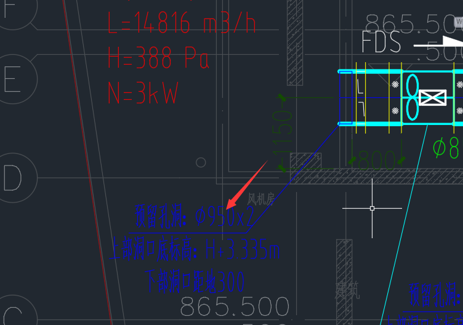Select the blue text "下部洞口距地300"
The image size is (463, 325).
195,281
